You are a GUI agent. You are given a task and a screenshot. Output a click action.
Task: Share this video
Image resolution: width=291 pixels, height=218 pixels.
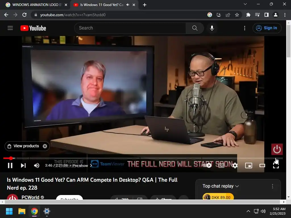163,198
